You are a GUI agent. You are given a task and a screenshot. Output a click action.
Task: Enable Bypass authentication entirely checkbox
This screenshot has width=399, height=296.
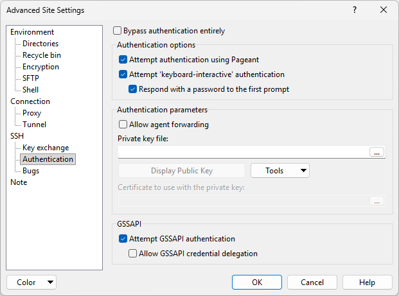(x=118, y=31)
